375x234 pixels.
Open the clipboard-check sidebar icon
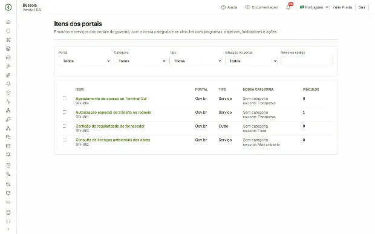8,165
